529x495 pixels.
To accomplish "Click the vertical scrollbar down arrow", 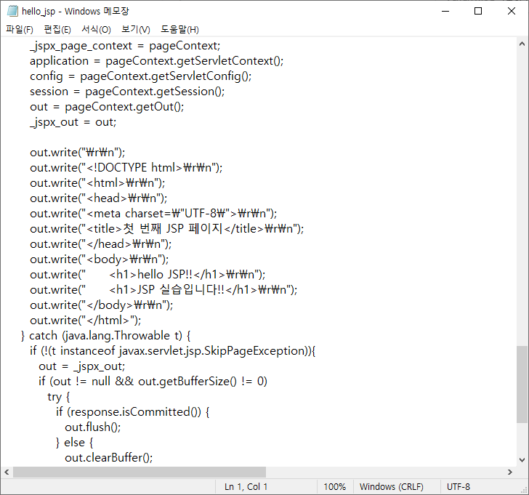I will tap(522, 460).
